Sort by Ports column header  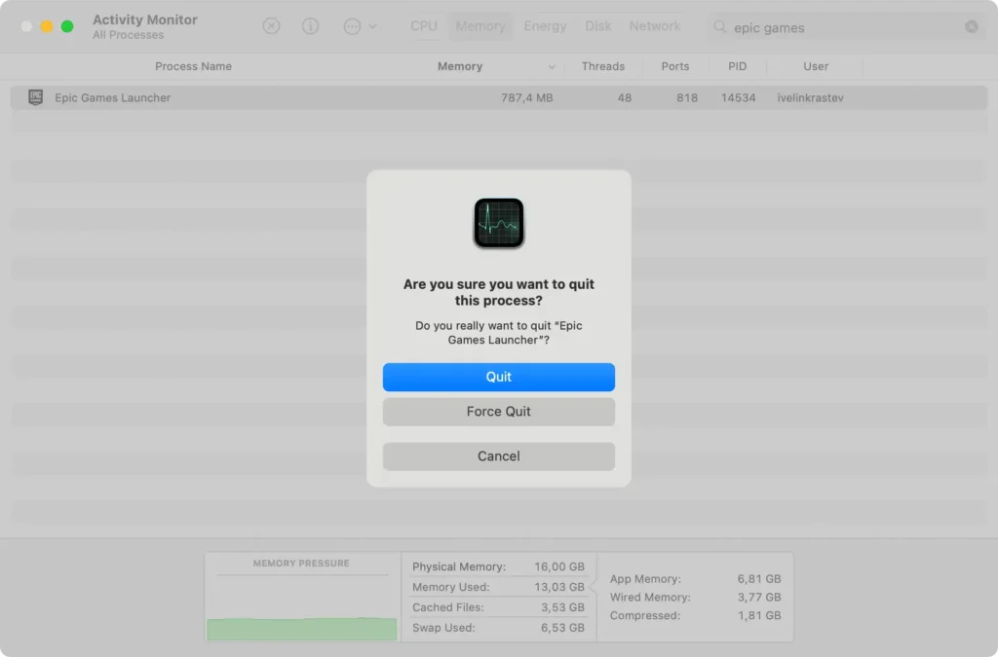coord(674,66)
